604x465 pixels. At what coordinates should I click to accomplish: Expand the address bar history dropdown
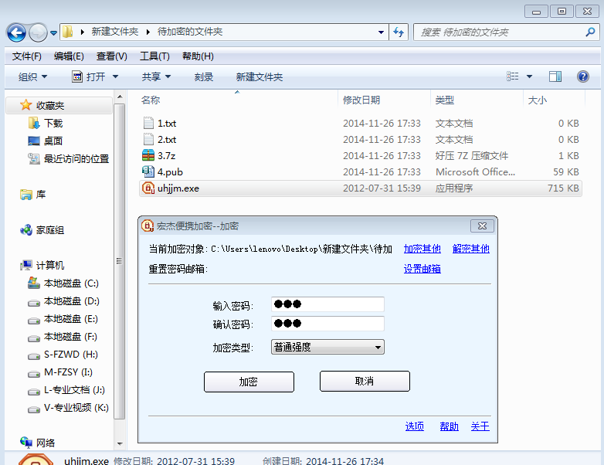[x=381, y=32]
